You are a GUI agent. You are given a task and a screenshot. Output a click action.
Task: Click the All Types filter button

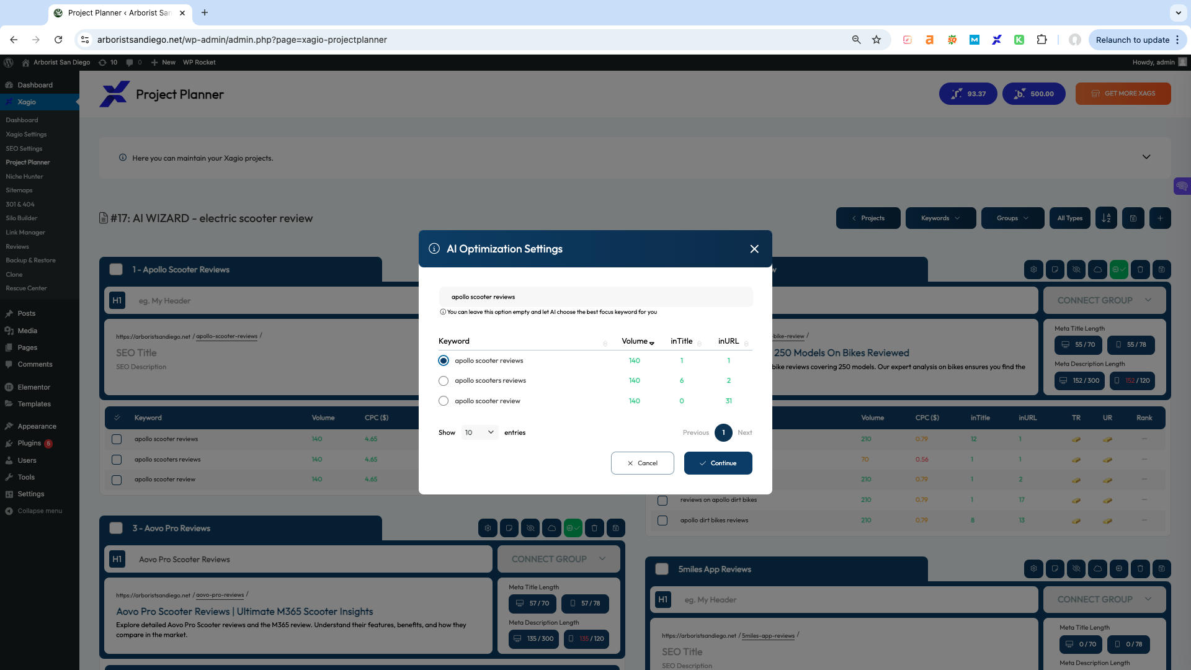pyautogui.click(x=1070, y=218)
